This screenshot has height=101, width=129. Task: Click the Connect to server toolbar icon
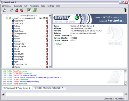[x=5, y=10]
